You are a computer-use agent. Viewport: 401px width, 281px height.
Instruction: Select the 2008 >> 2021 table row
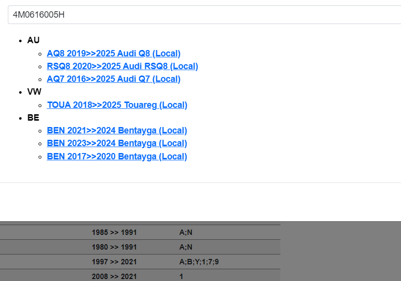pos(114,277)
